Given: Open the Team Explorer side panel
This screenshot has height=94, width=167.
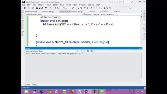Looking at the screenshot, I should pos(144,27).
